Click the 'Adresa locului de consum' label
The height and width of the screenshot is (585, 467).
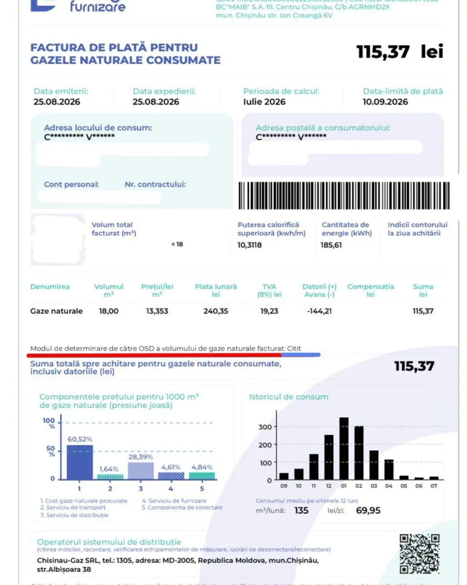click(98, 128)
